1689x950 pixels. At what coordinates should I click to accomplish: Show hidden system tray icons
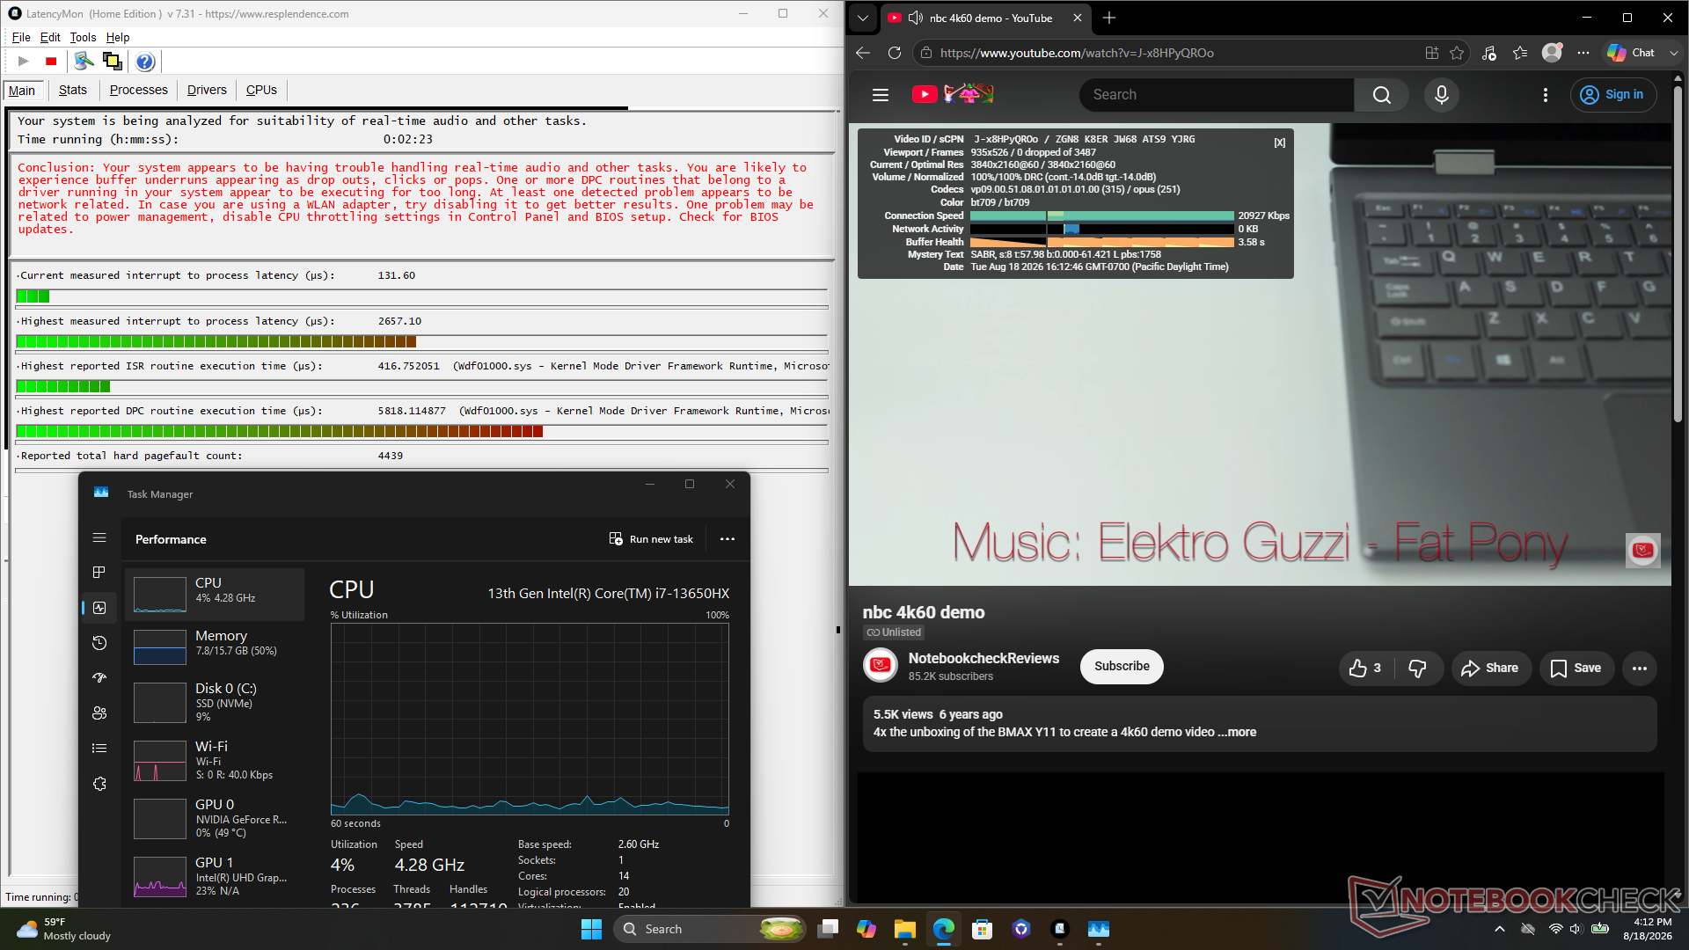(1500, 929)
